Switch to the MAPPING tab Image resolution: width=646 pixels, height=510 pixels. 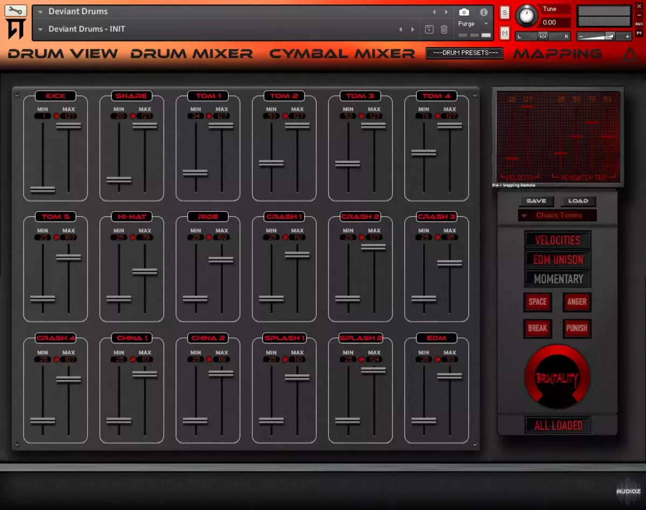coord(558,54)
